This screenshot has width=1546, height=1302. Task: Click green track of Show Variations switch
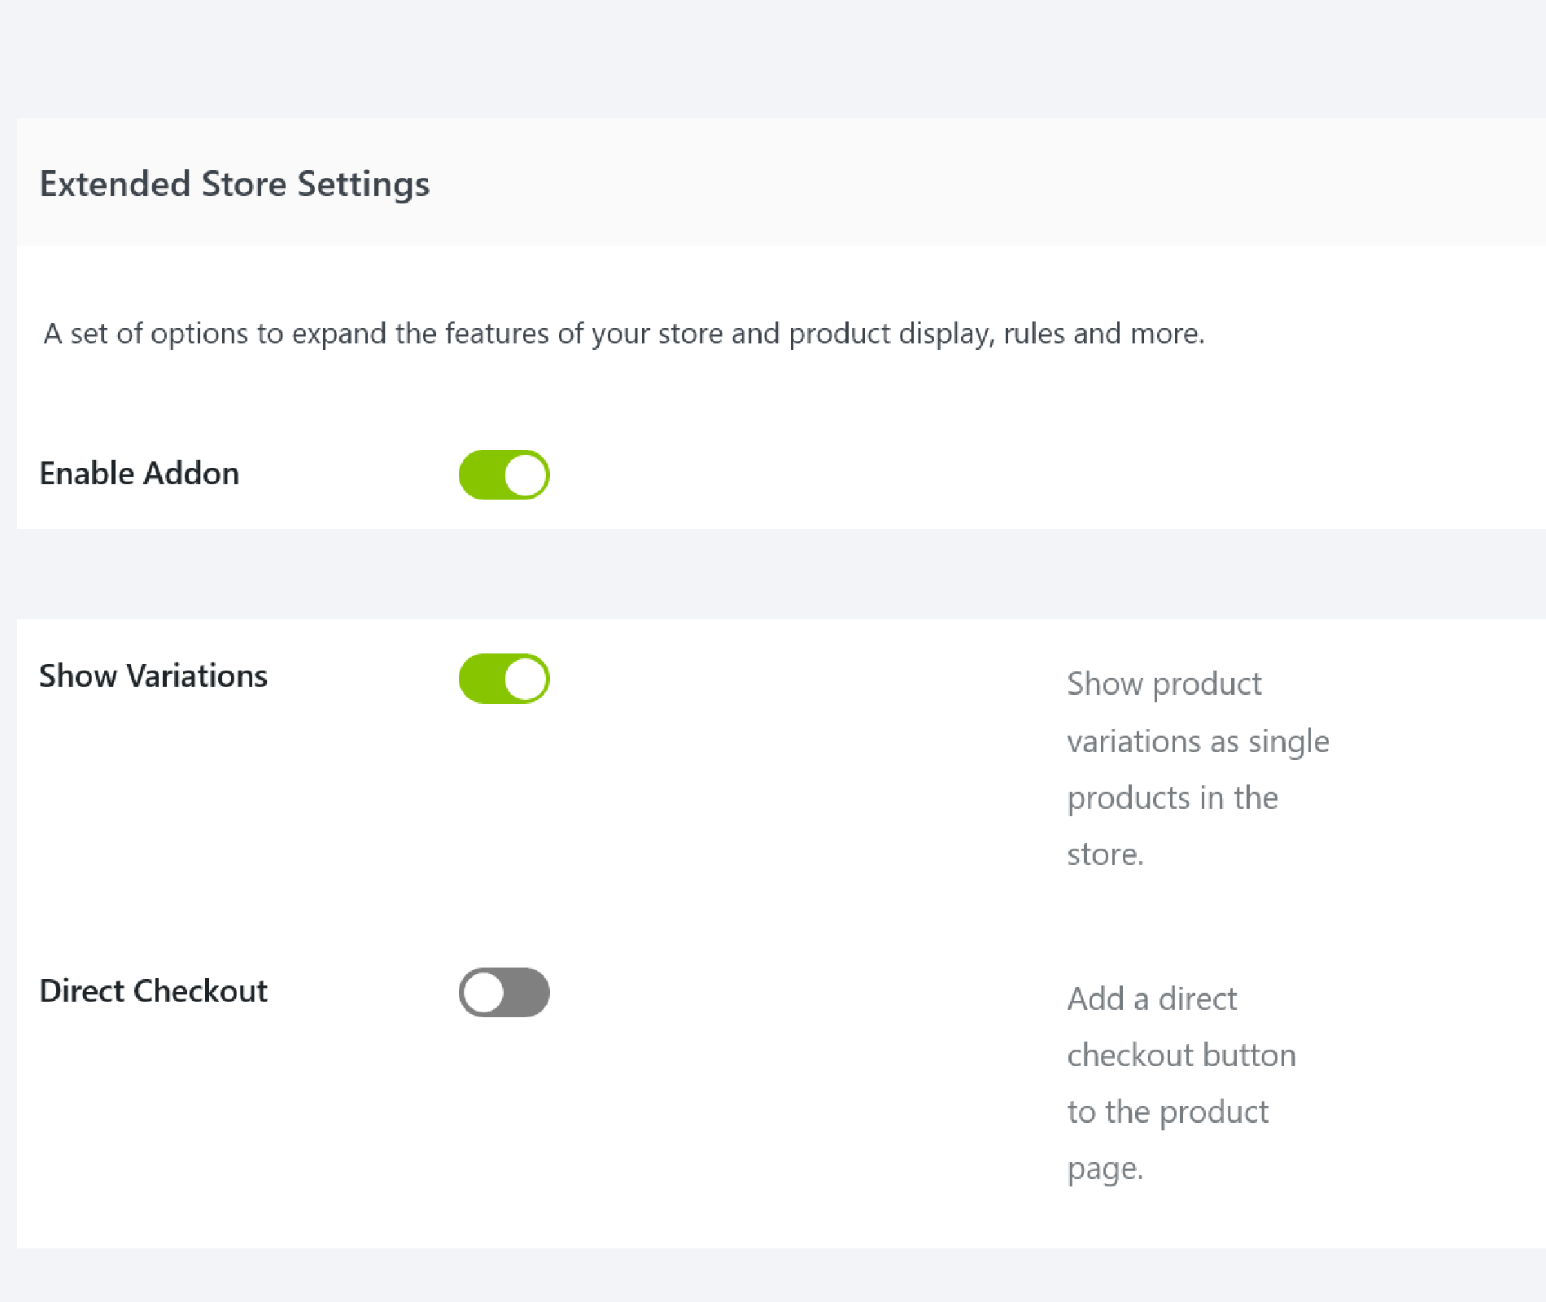480,678
